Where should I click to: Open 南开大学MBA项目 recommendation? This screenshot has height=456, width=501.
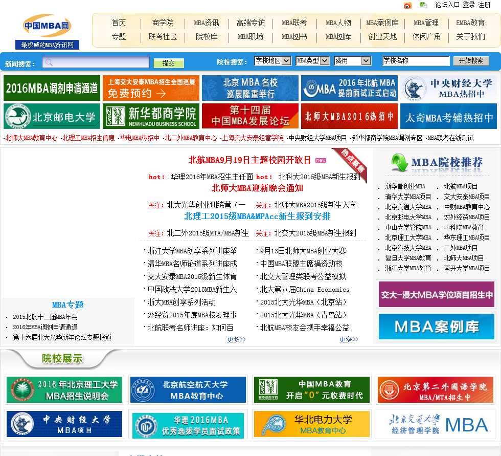coord(467,268)
